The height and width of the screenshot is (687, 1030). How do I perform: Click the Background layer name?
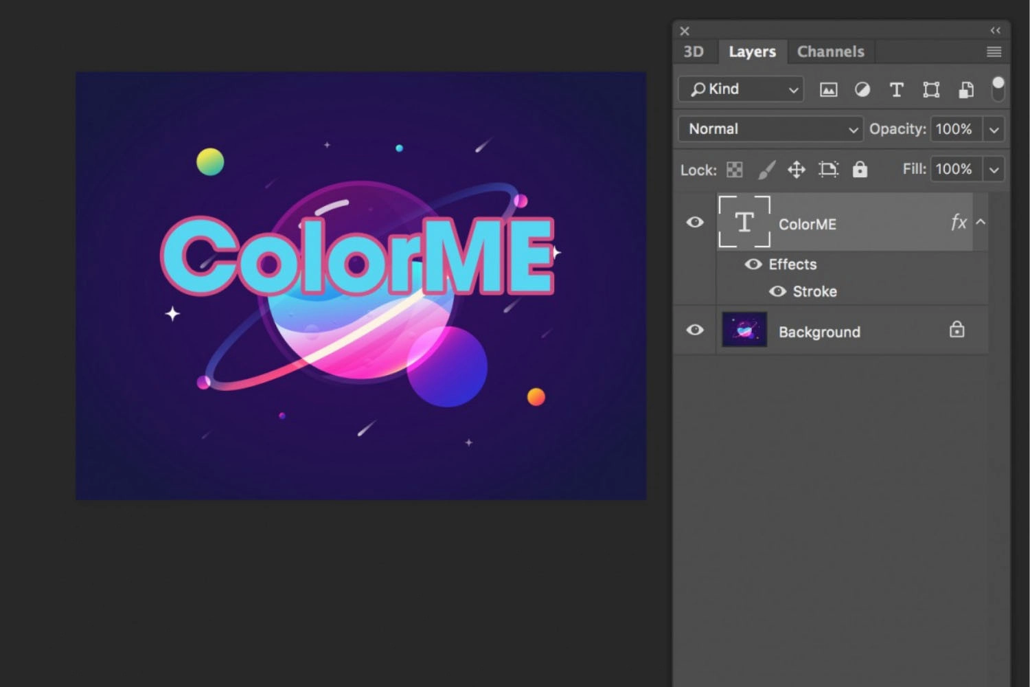pyautogui.click(x=819, y=333)
